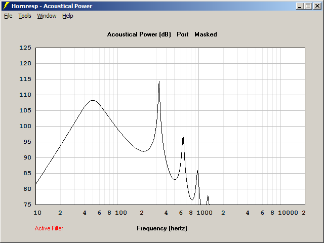Screen dimensions: 324x243
Task: Open the Window menu
Action: (47, 16)
